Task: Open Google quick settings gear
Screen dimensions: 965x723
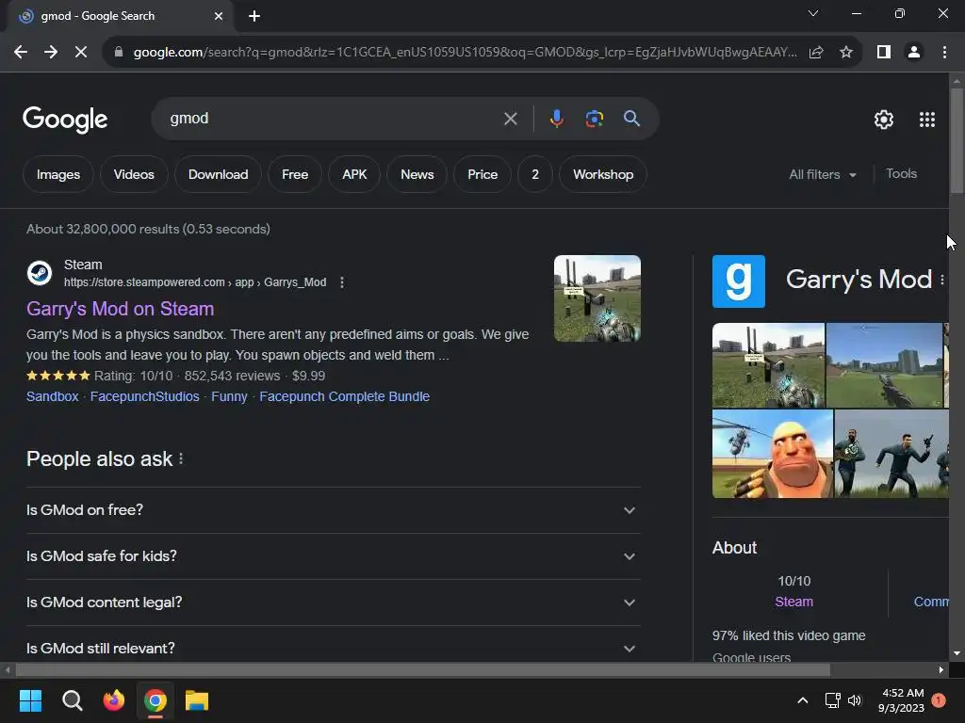Action: pyautogui.click(x=884, y=120)
